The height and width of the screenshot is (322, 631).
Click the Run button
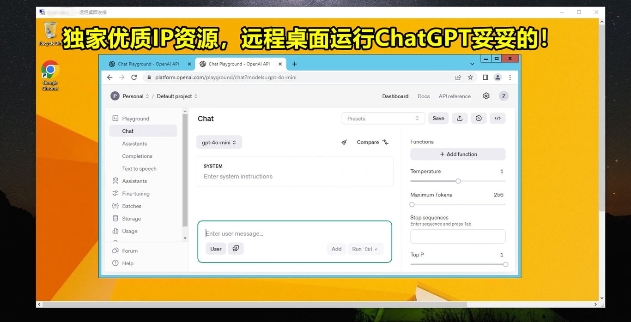365,249
